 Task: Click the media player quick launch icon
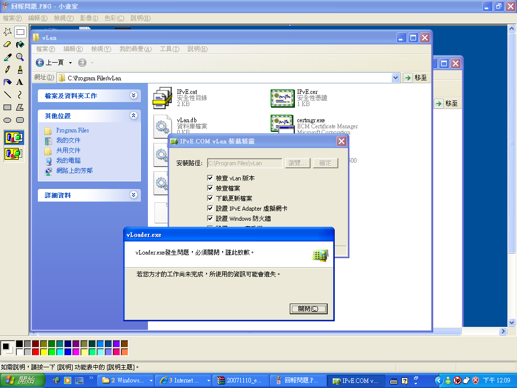coord(68,380)
